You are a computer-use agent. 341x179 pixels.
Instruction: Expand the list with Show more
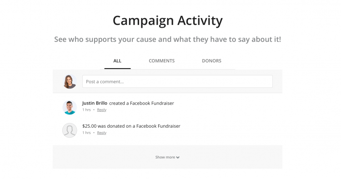(x=167, y=157)
